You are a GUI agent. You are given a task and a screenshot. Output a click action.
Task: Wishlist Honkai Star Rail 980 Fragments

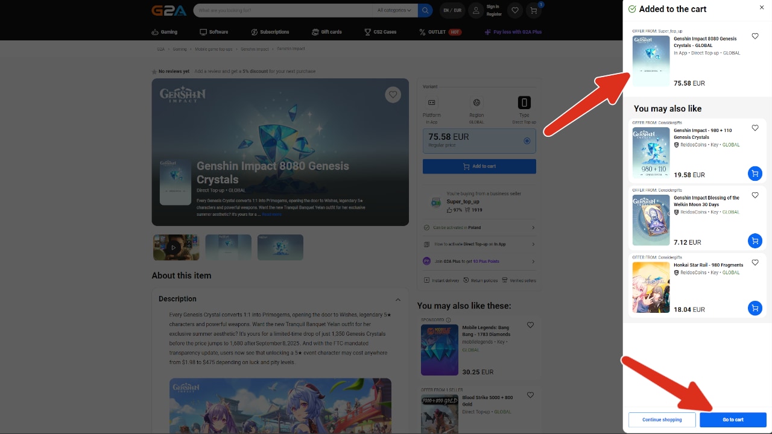pyautogui.click(x=755, y=263)
